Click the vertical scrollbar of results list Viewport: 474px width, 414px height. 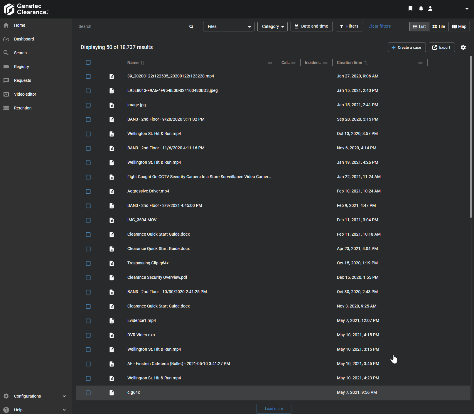[x=471, y=136]
